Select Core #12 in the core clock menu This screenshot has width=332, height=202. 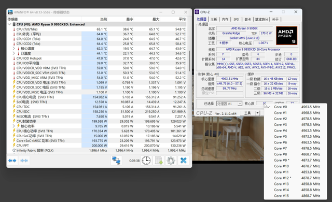point(295,178)
